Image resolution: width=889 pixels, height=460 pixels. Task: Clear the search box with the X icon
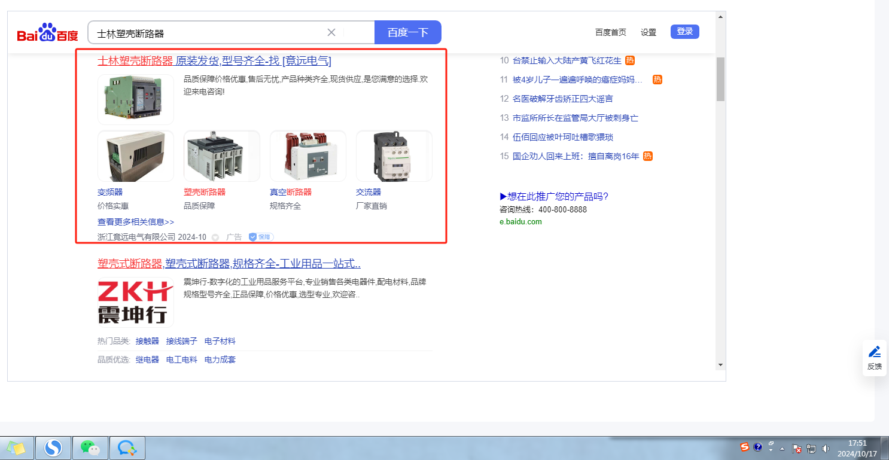331,32
